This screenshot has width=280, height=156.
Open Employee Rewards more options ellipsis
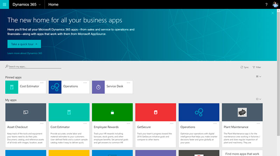point(128,123)
